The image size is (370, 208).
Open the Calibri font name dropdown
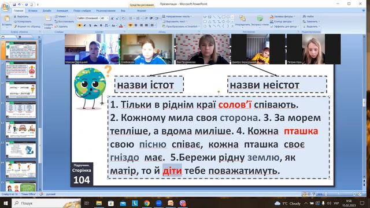pos(99,18)
